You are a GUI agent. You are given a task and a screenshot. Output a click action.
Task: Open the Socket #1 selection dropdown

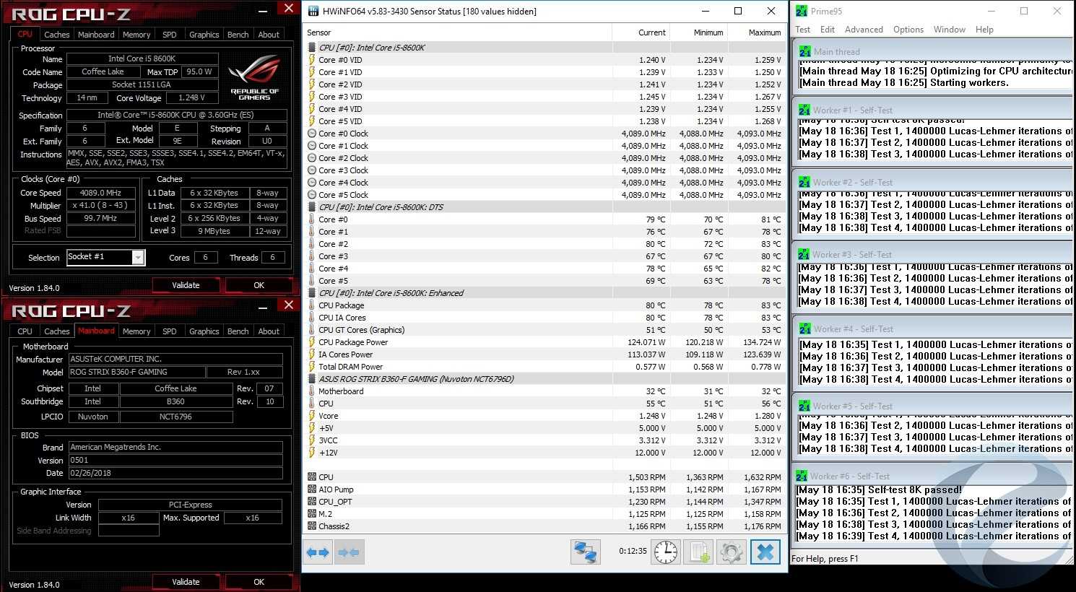[x=138, y=258]
